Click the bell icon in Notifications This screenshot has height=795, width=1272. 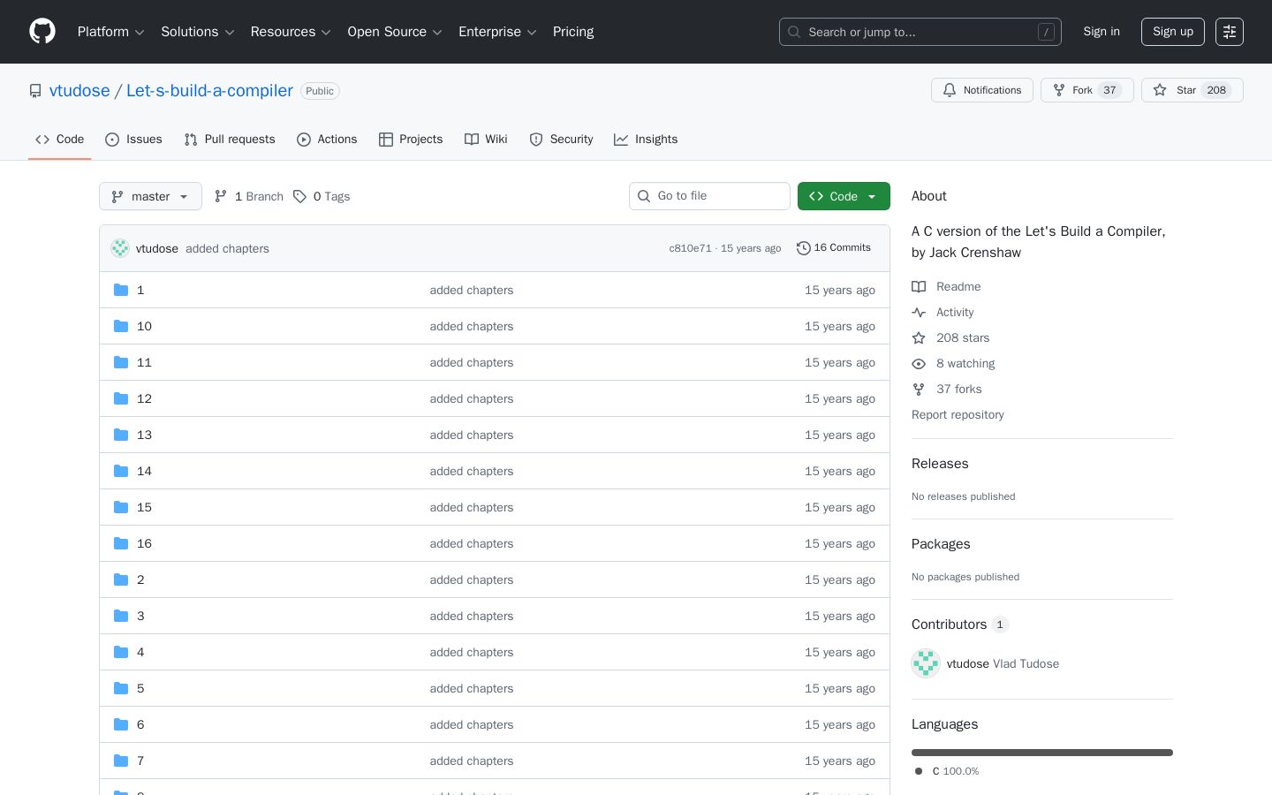pos(950,90)
